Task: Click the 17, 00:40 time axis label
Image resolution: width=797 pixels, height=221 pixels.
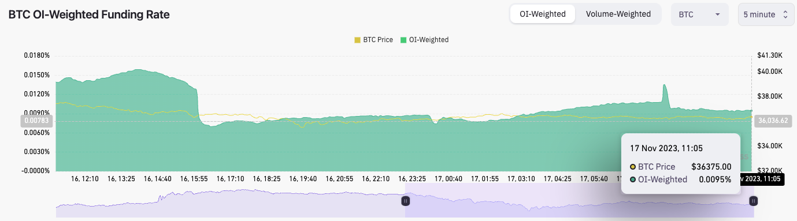Action: [449, 179]
